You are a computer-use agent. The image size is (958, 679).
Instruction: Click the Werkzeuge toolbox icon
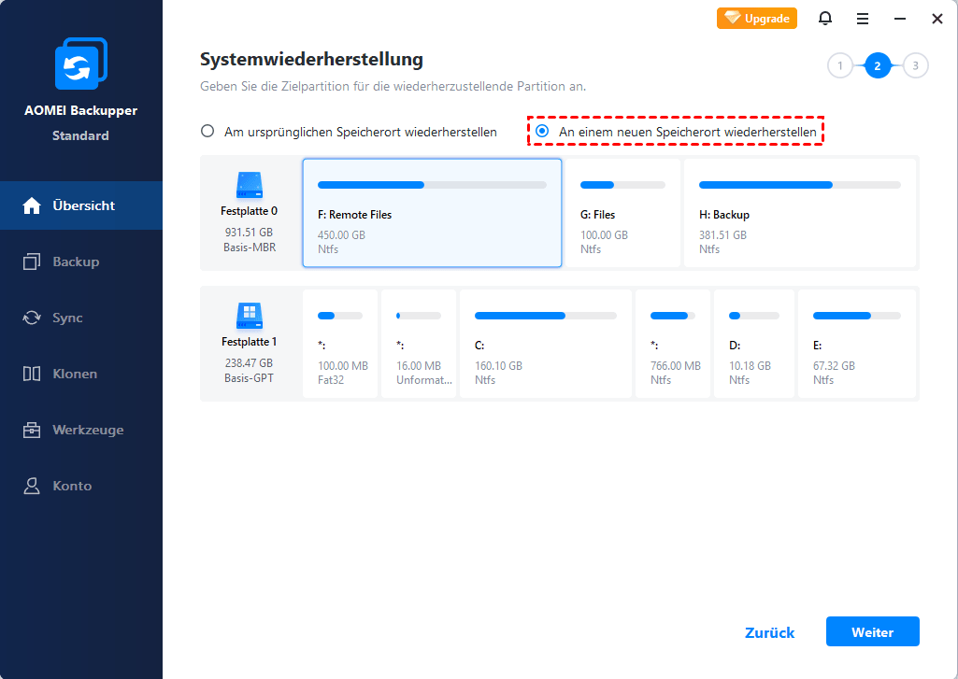click(x=32, y=430)
